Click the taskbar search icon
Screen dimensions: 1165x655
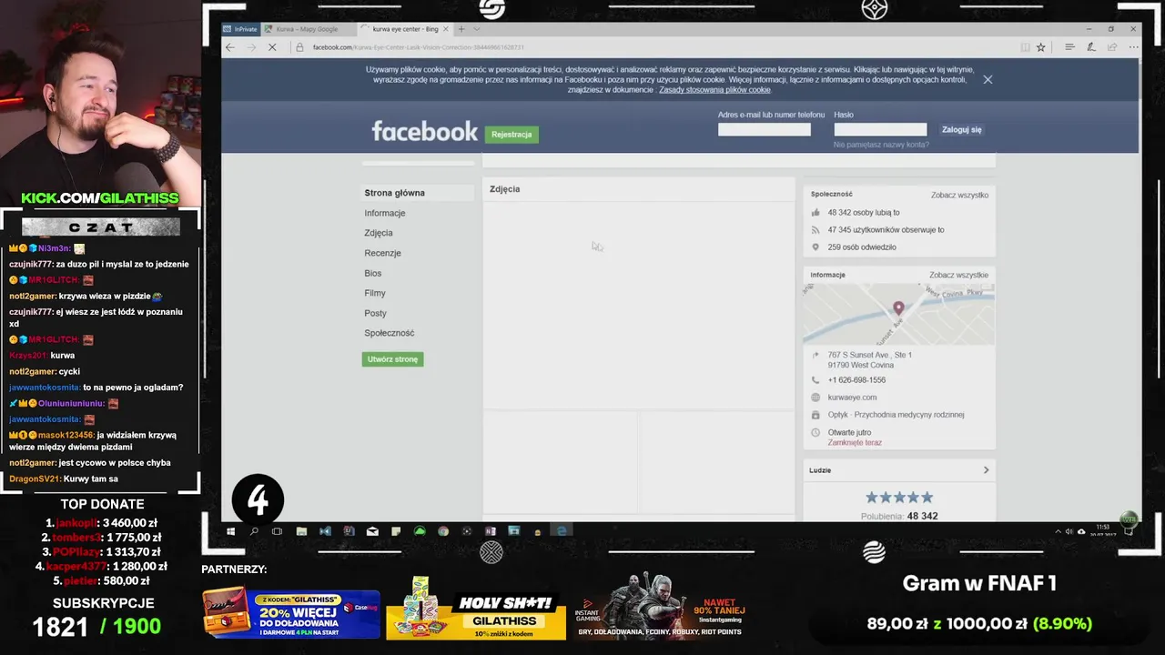click(254, 531)
